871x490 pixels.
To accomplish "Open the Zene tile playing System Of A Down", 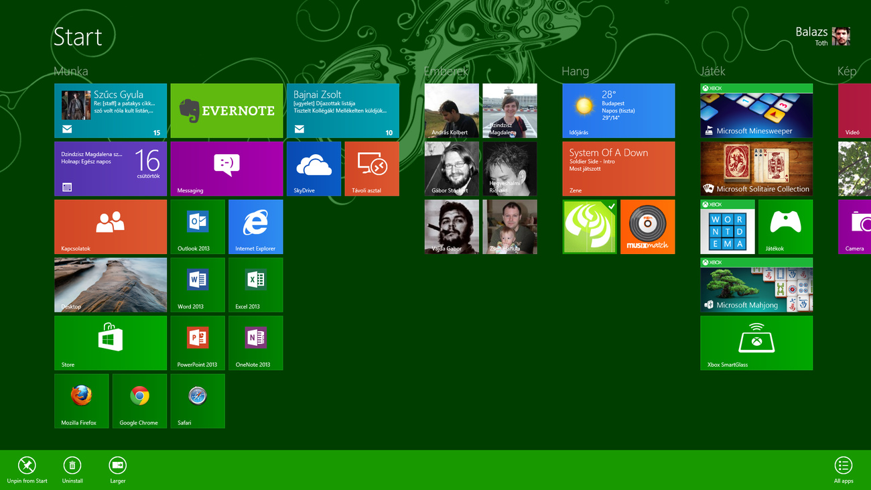I will click(x=618, y=169).
